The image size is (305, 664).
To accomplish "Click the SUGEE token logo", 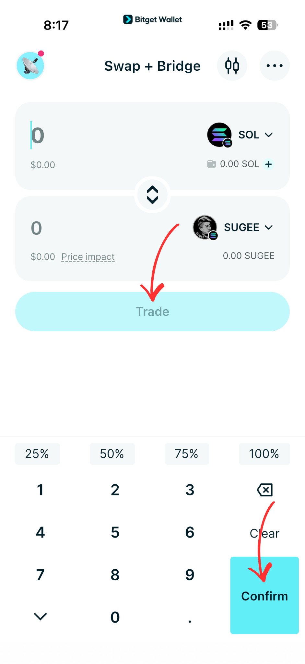I will 205,227.
